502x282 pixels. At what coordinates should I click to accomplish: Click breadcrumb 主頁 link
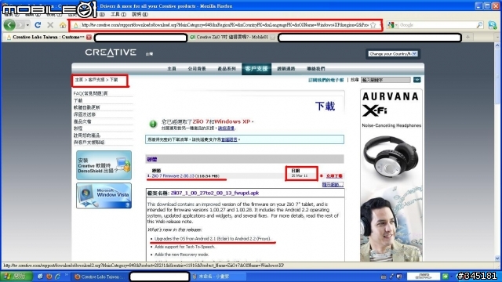[x=79, y=80]
